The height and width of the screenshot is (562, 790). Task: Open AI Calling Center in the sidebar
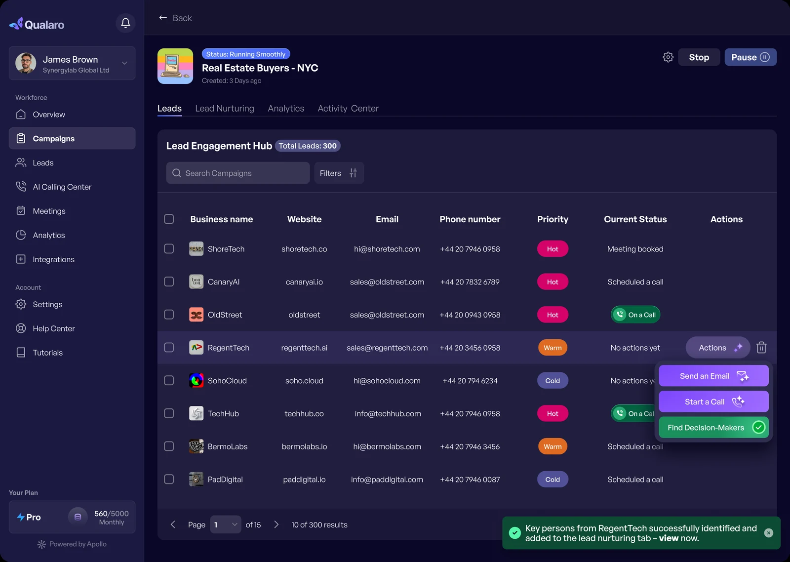coord(72,187)
